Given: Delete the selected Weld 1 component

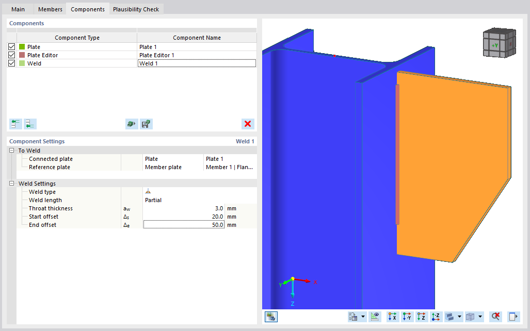Looking at the screenshot, I should [247, 124].
